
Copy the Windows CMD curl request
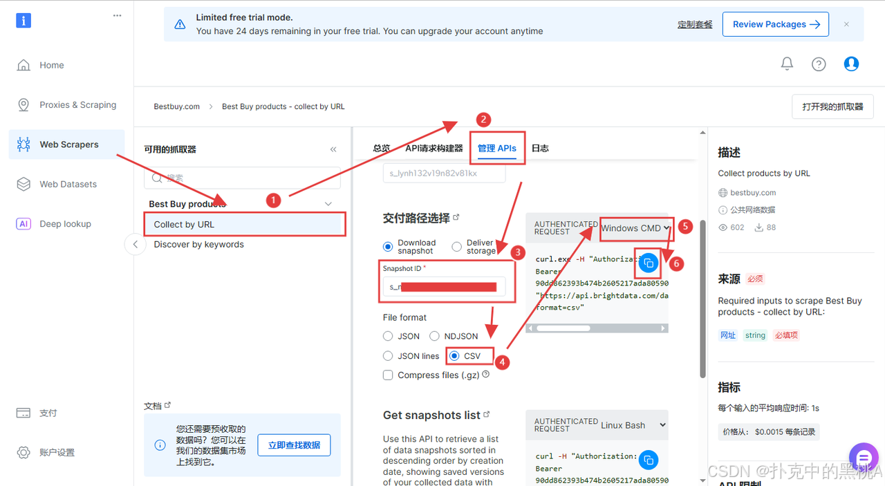649,263
